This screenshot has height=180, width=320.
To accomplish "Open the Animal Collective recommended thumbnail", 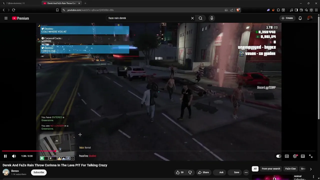I will 272,177.
